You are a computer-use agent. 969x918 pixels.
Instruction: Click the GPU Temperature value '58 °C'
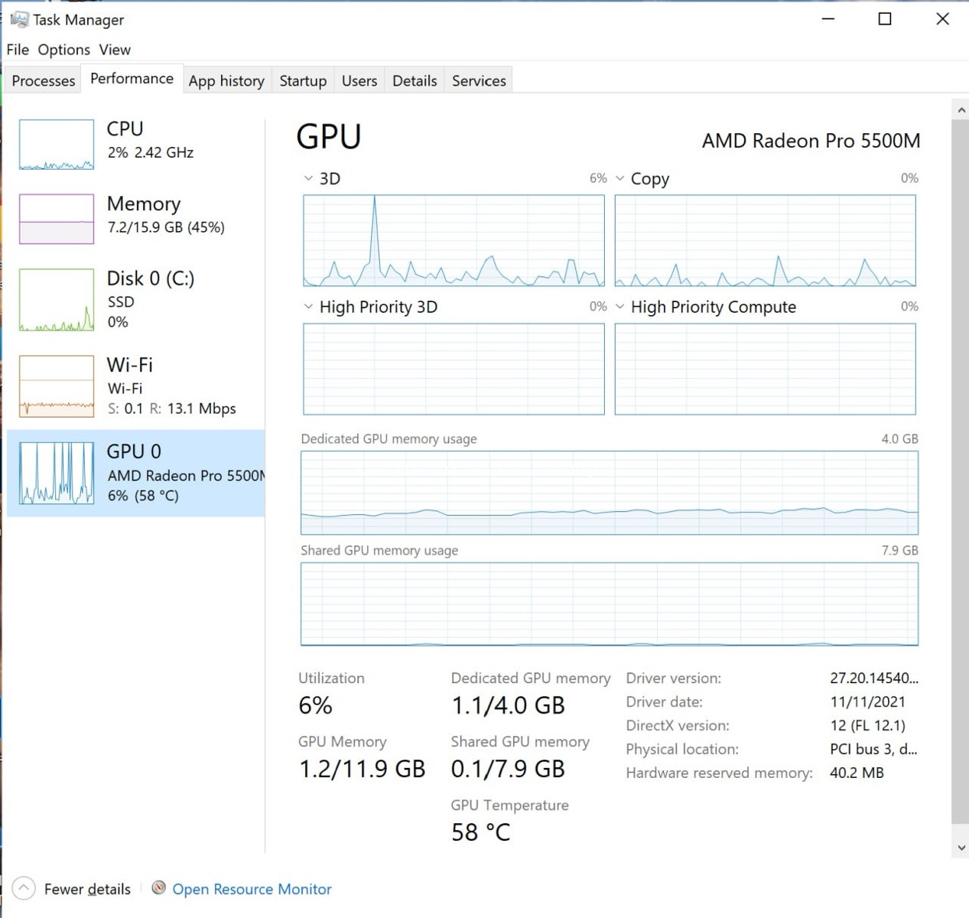click(x=480, y=832)
